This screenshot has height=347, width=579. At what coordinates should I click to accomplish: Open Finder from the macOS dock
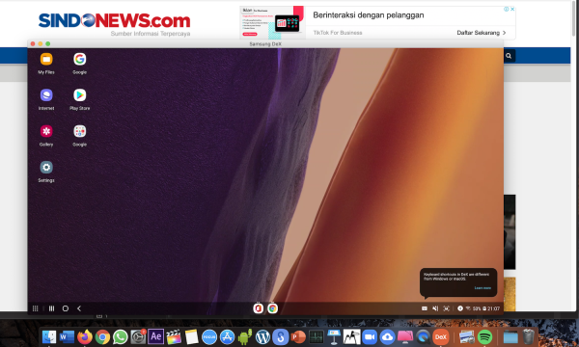(49, 337)
